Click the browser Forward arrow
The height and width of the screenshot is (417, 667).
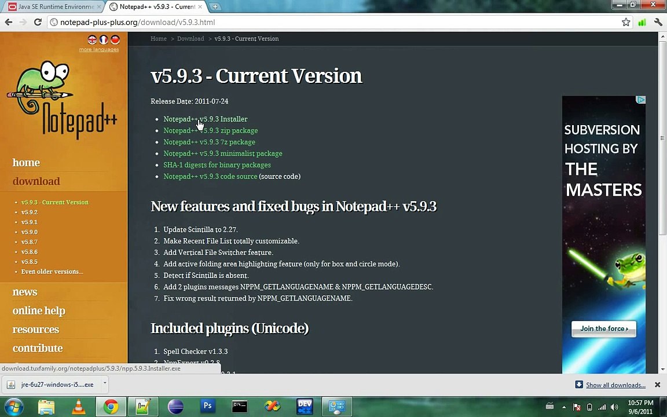23,22
